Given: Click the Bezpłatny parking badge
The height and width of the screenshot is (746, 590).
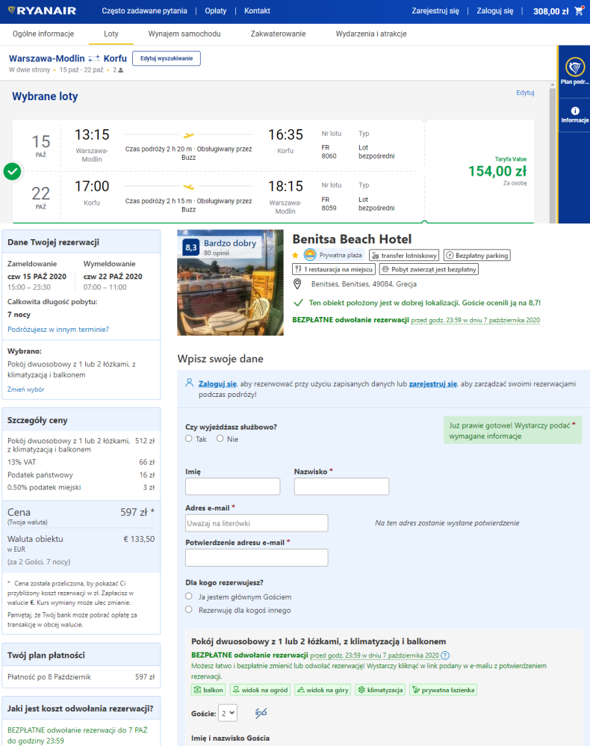Looking at the screenshot, I should 476,256.
